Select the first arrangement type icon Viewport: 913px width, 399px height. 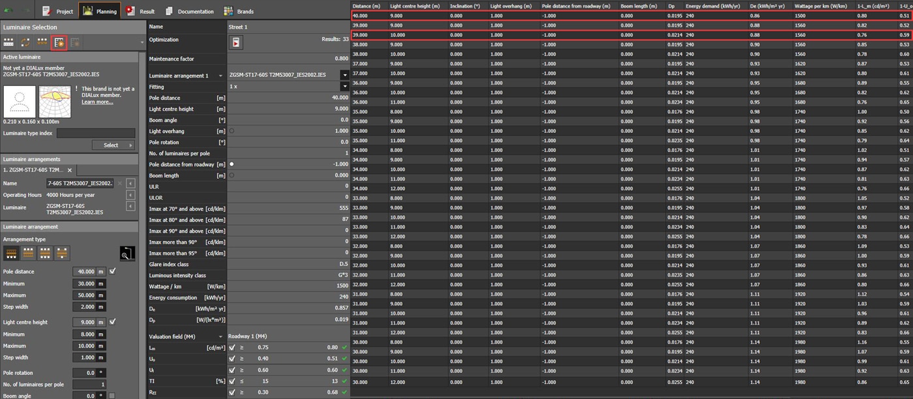(11, 253)
